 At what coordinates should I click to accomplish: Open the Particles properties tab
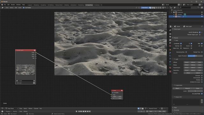click(170, 56)
